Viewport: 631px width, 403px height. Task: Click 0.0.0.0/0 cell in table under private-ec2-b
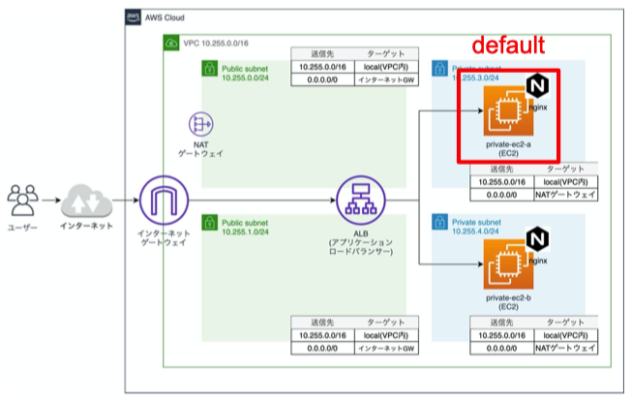click(502, 348)
